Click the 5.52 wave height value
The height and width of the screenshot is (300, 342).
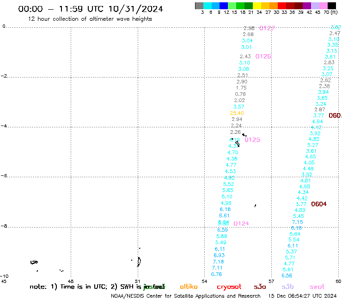pyautogui.click(x=228, y=184)
